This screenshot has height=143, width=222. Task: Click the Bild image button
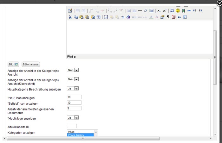tap(14, 64)
